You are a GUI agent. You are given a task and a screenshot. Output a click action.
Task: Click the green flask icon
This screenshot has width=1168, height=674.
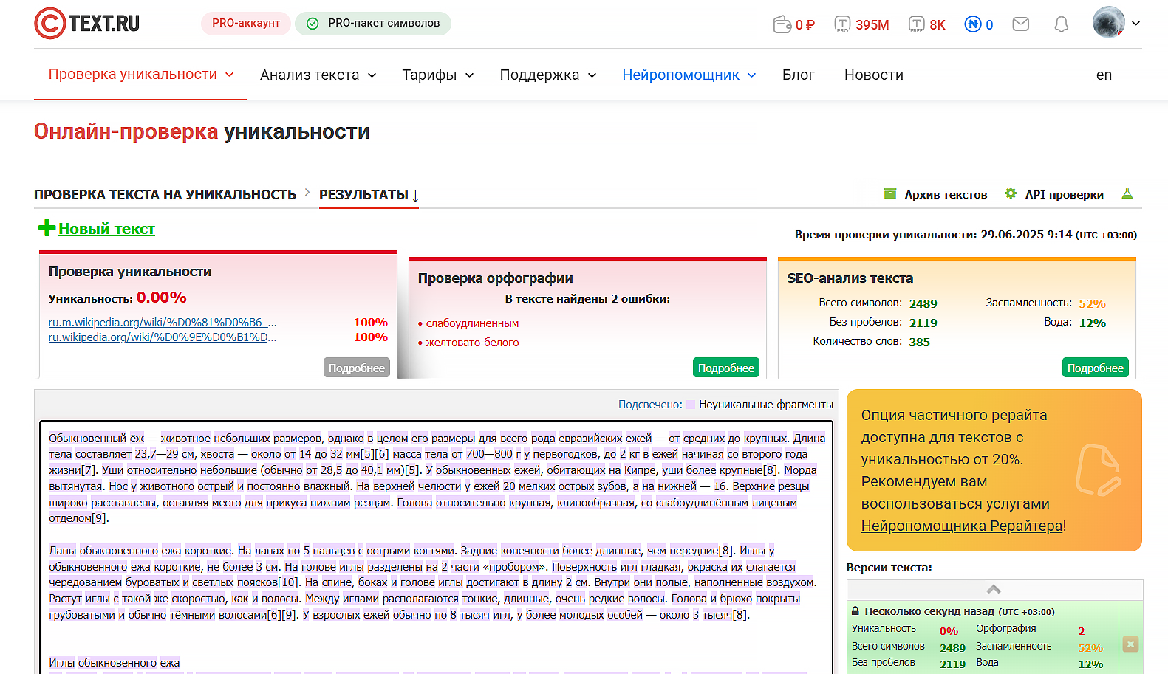tap(1127, 193)
